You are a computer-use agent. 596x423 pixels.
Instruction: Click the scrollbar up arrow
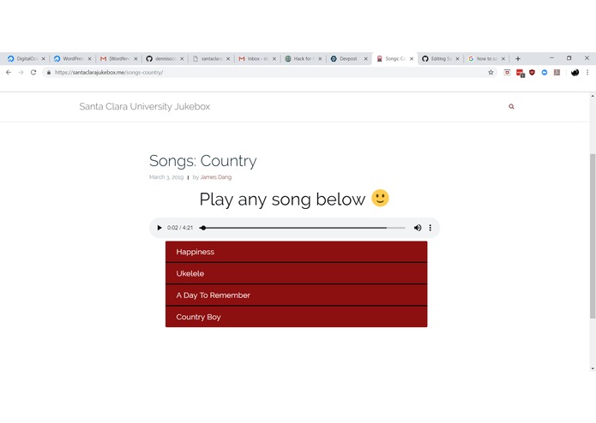tap(593, 96)
